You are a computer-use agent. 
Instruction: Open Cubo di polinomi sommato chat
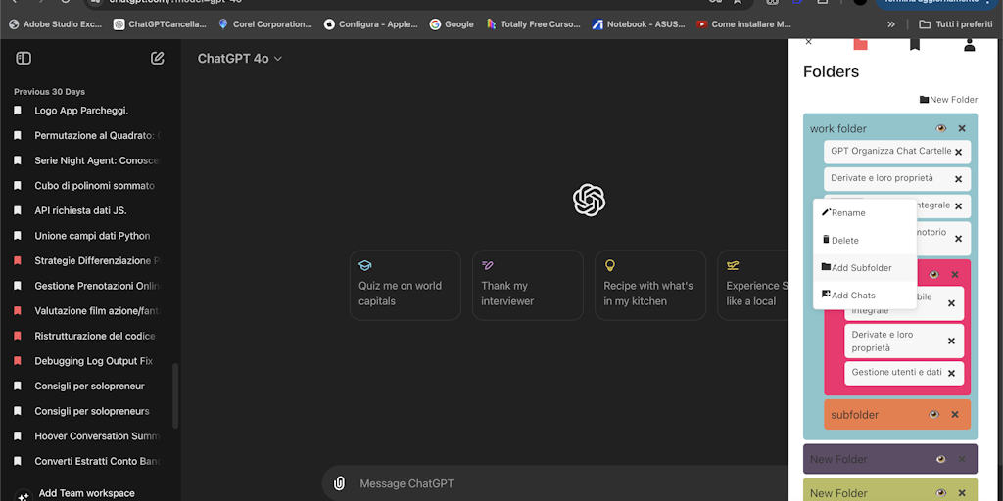(95, 185)
